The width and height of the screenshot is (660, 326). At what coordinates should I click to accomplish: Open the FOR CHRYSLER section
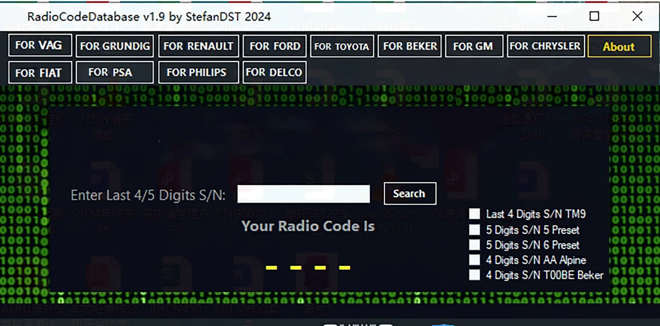coord(545,46)
